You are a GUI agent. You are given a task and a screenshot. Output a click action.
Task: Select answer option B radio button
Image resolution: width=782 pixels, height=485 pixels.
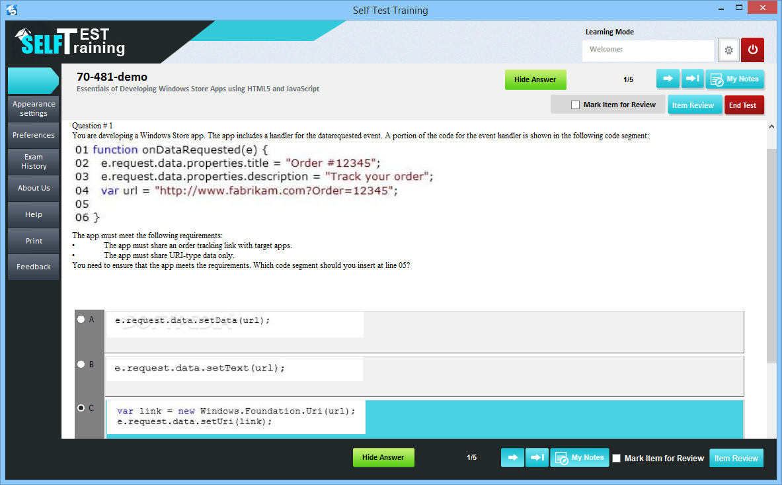tap(81, 365)
